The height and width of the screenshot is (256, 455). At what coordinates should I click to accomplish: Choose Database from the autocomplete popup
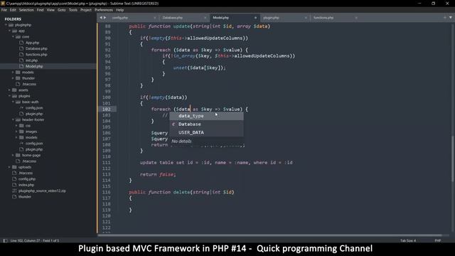click(x=206, y=124)
